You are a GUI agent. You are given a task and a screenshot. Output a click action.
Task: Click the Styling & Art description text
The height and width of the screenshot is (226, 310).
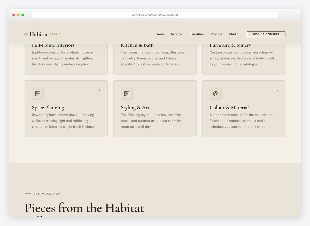[152, 121]
